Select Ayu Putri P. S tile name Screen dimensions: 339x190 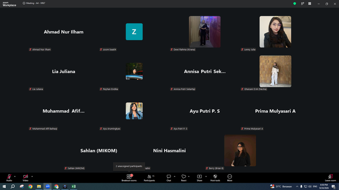205,111
